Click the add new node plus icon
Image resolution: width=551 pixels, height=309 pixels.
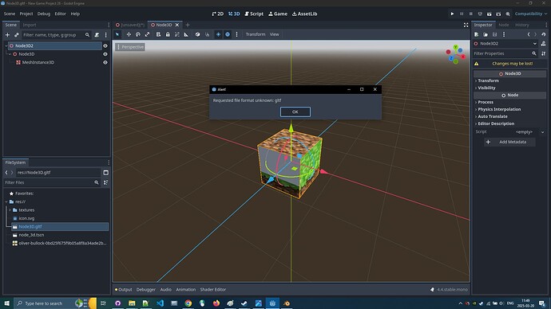click(7, 35)
